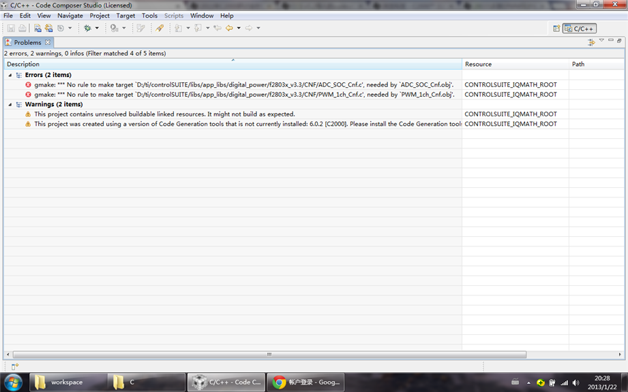
Task: Click the Next Annotation toolbar icon
Action: [179, 28]
